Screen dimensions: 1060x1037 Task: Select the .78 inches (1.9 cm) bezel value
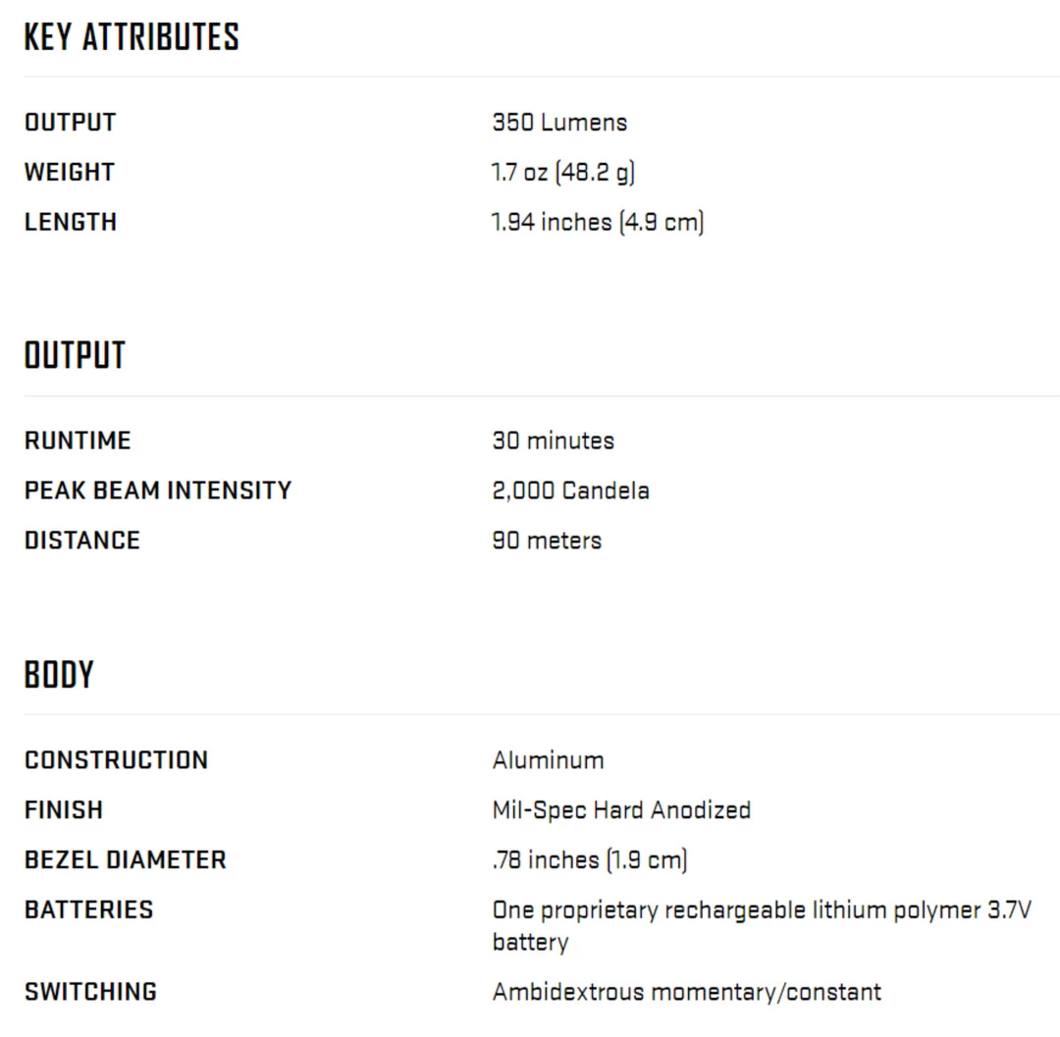(x=589, y=860)
